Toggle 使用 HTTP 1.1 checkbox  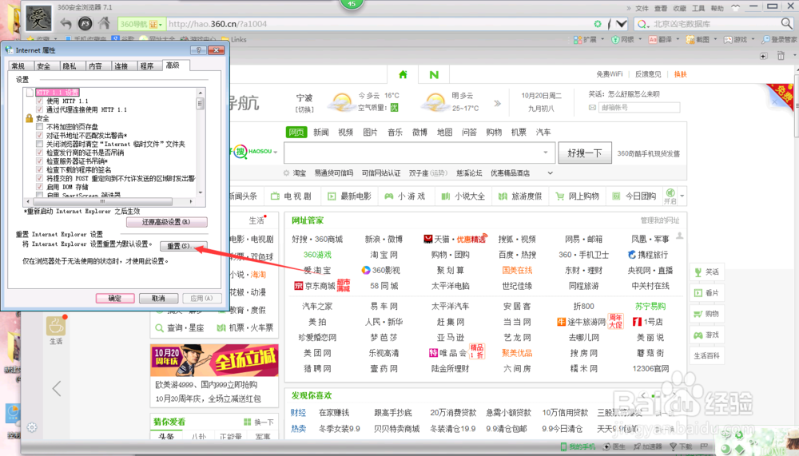click(40, 101)
